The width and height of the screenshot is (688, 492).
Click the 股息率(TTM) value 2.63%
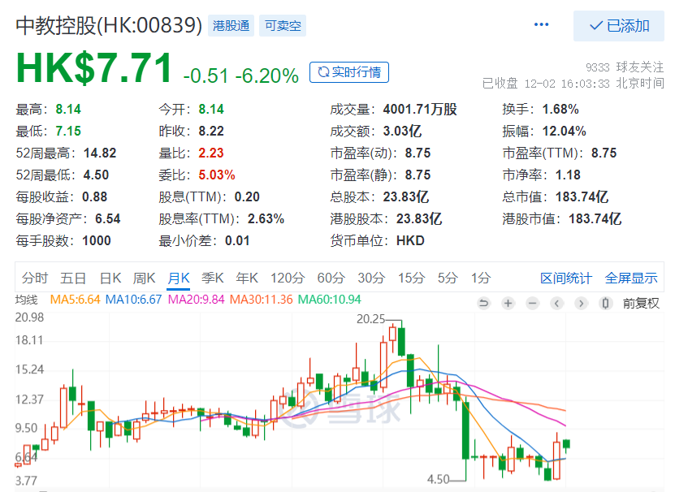(x=266, y=219)
